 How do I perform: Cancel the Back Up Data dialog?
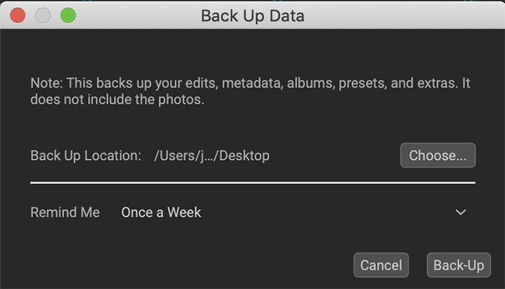coord(381,265)
